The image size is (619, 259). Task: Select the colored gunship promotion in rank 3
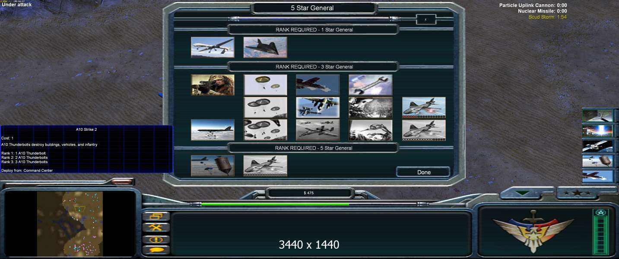(x=424, y=107)
